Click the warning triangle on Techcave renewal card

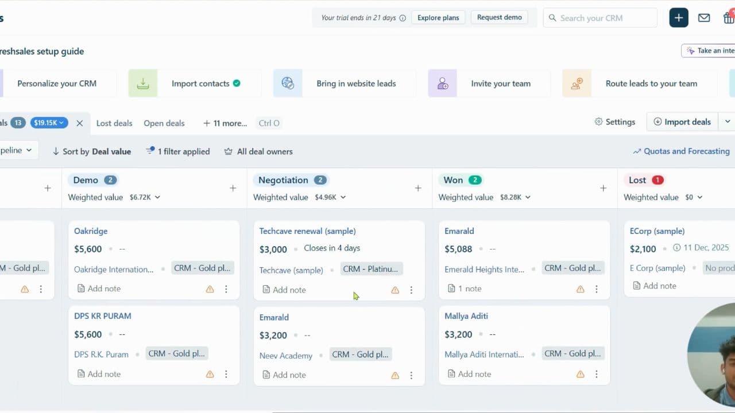[x=395, y=290]
